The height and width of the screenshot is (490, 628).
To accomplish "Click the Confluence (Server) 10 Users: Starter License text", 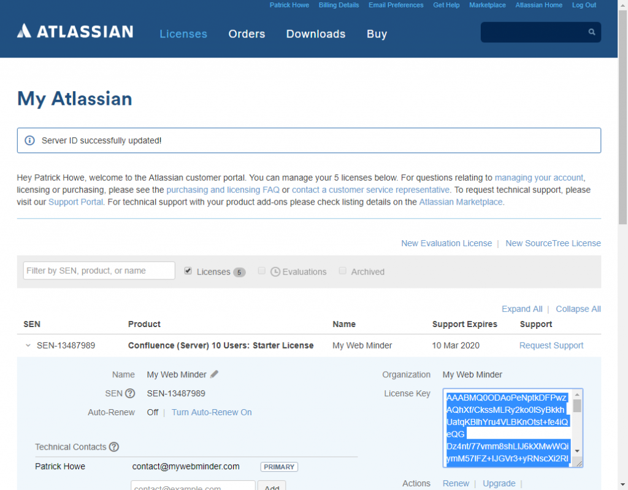I will 221,345.
